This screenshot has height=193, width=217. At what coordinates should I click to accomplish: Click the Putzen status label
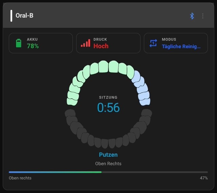(x=108, y=155)
